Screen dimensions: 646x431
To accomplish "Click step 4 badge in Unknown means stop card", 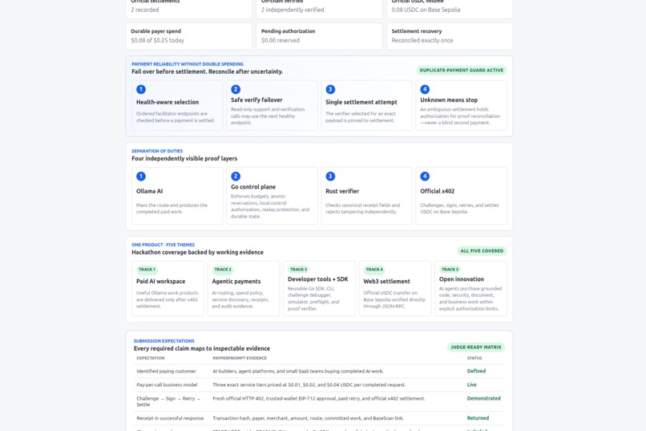I will 425,89.
